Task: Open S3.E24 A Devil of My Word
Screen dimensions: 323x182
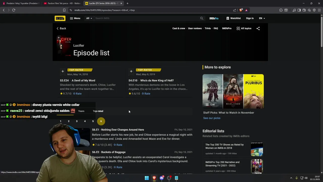Action: 77,80
